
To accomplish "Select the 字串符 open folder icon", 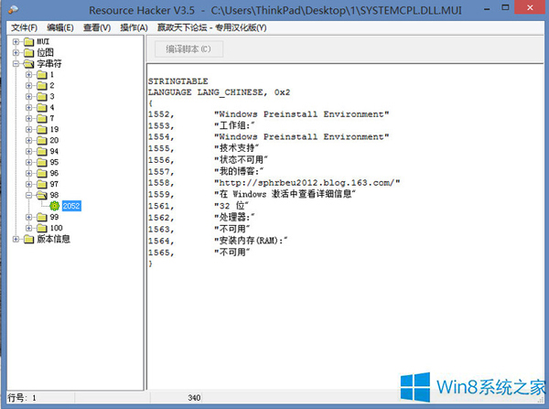I will click(28, 64).
